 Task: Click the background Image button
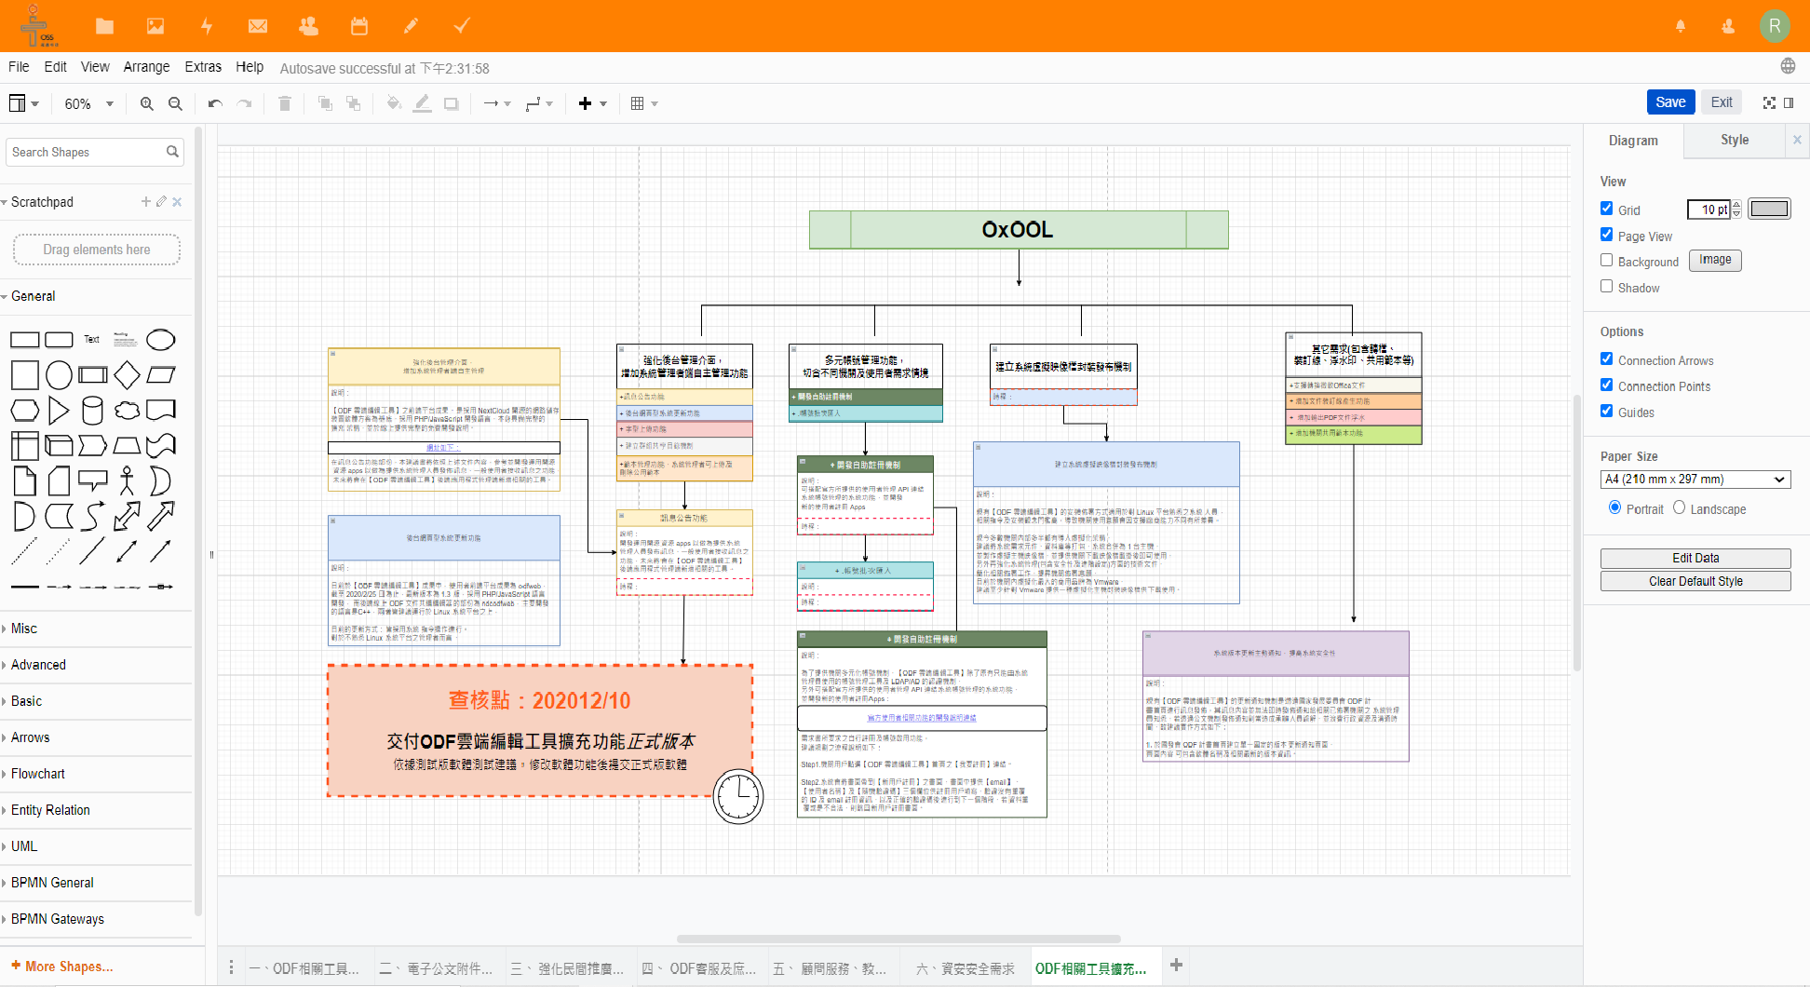click(x=1715, y=260)
